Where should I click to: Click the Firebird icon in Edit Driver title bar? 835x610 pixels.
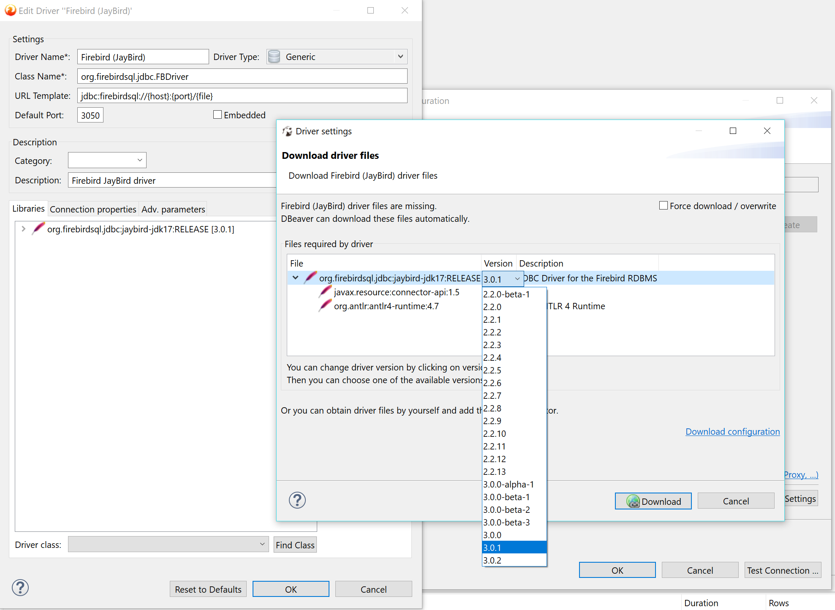coord(10,11)
